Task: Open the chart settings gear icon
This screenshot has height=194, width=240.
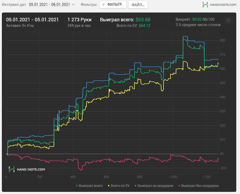Action: (228, 20)
